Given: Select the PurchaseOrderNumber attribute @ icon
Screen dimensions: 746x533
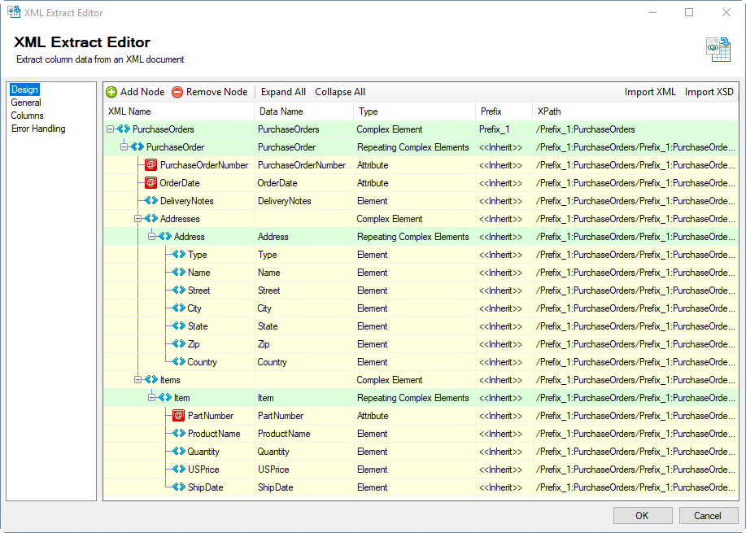Looking at the screenshot, I should (x=151, y=165).
